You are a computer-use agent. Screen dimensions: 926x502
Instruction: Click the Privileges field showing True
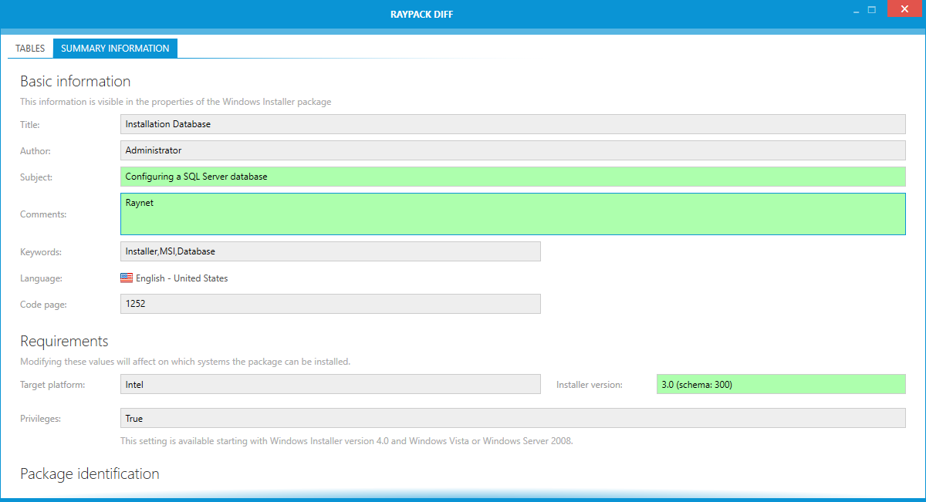pos(512,418)
